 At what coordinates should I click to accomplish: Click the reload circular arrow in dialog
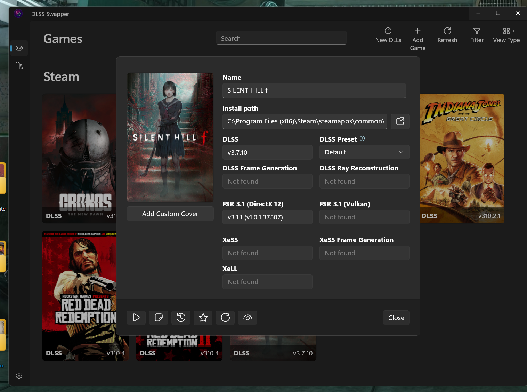coord(225,318)
